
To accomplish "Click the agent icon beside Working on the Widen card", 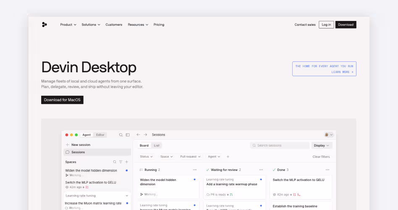I will point(141,194).
